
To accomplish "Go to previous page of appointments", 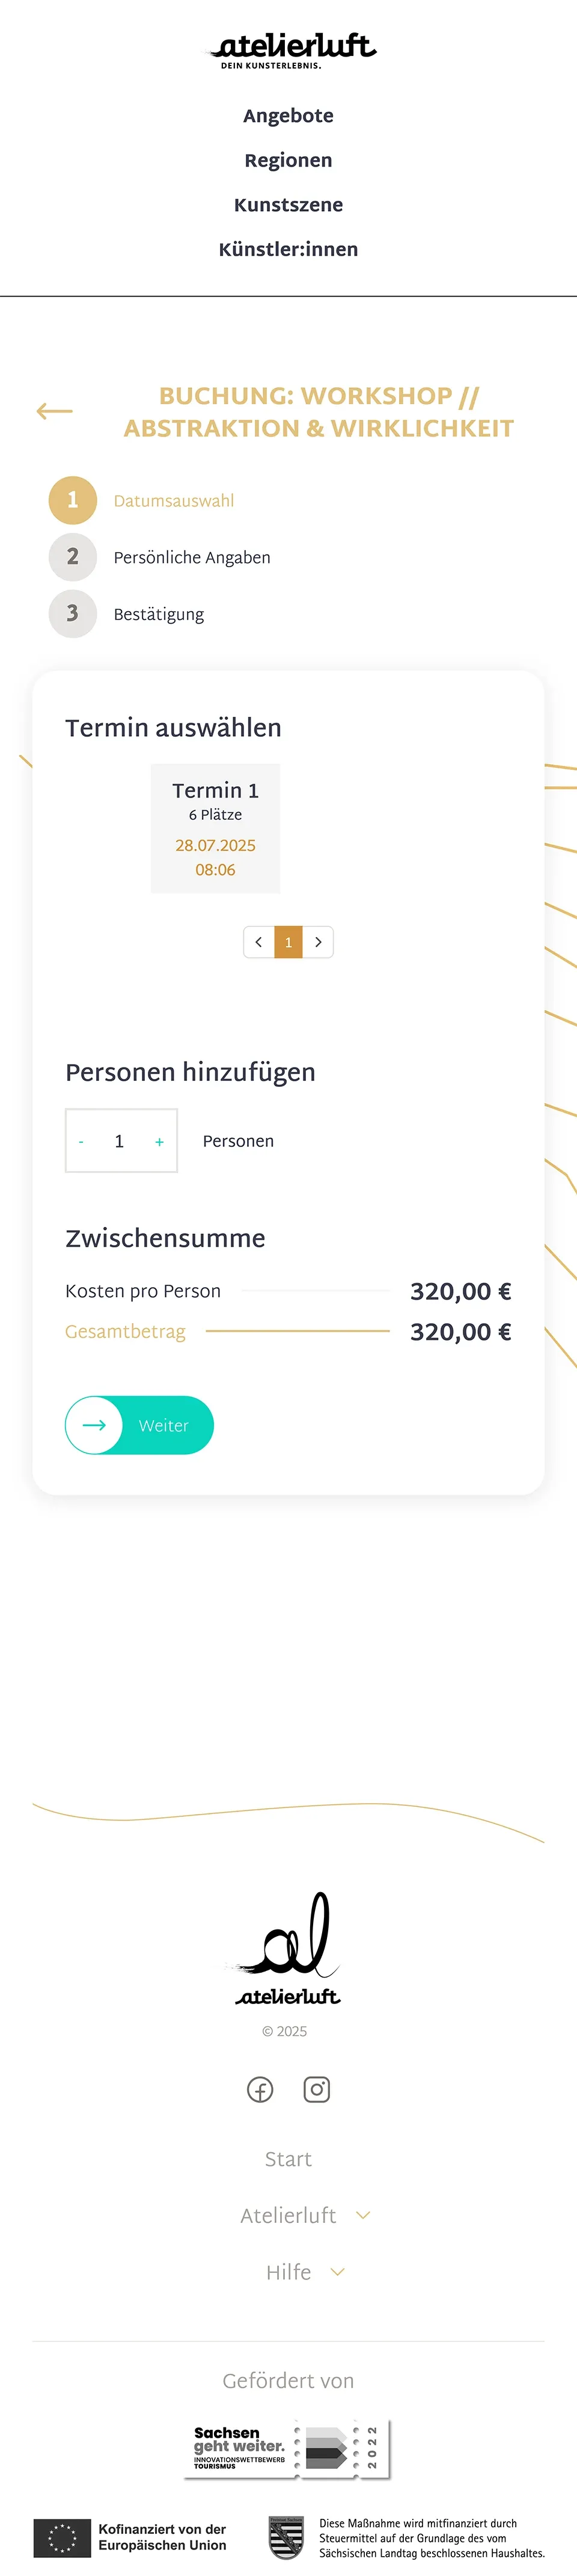I will pyautogui.click(x=259, y=942).
